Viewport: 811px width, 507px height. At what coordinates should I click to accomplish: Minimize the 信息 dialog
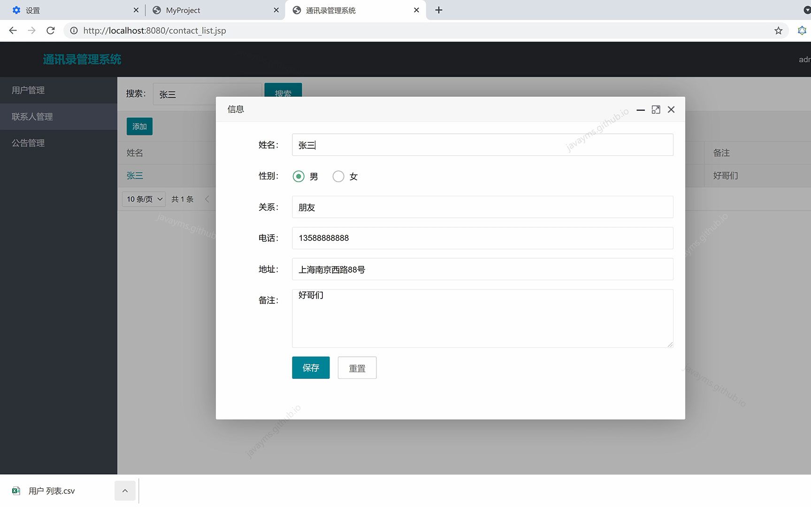tap(641, 109)
